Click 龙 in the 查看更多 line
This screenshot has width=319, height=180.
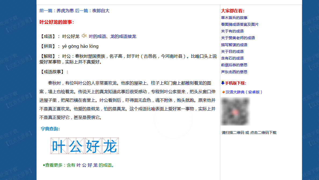click(95, 165)
